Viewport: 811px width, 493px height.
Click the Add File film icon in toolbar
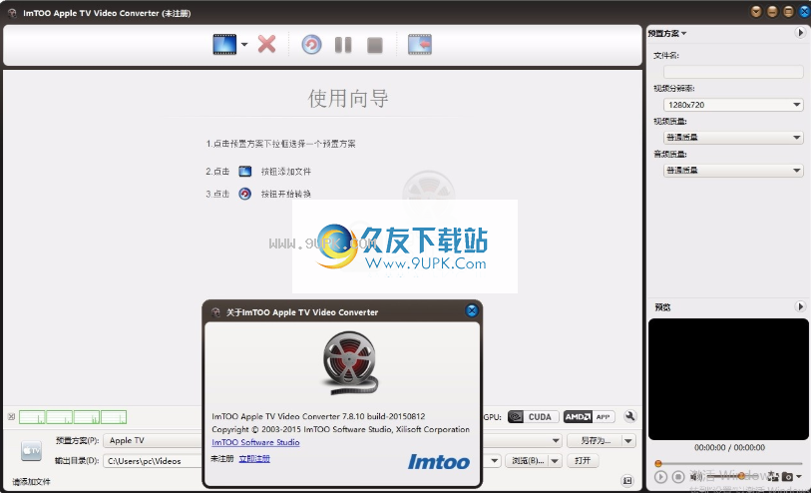pyautogui.click(x=224, y=45)
